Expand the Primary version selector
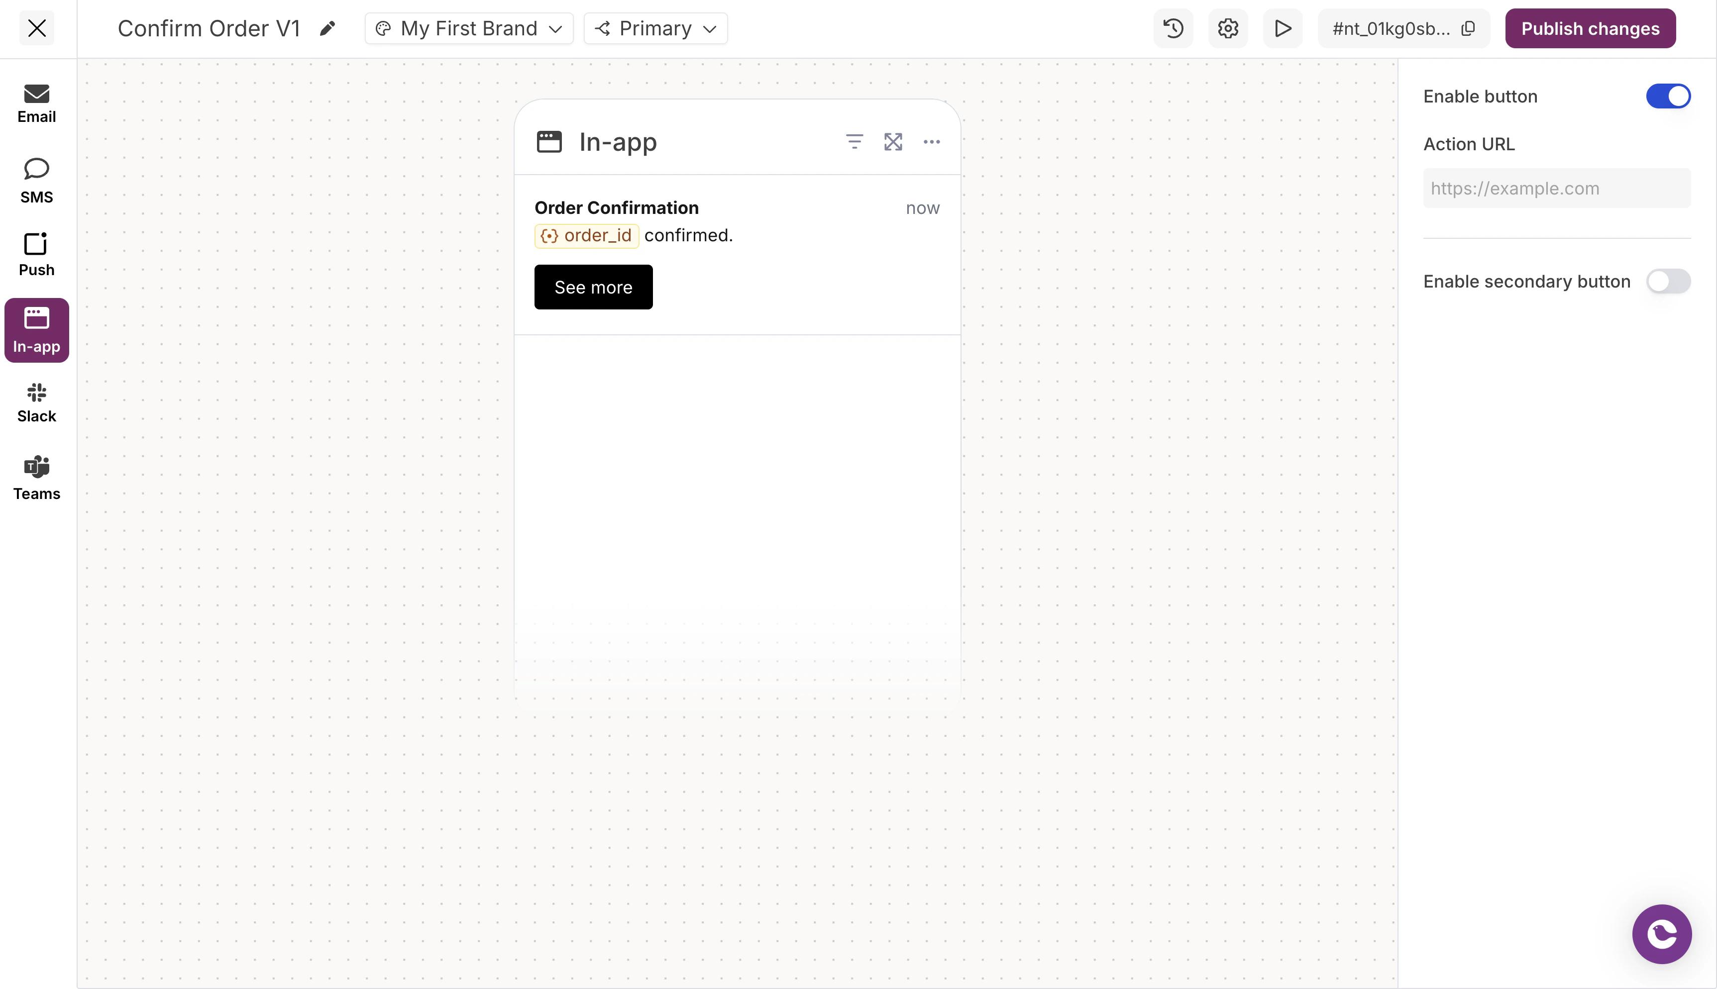Viewport: 1717px width, 989px height. pyautogui.click(x=655, y=28)
